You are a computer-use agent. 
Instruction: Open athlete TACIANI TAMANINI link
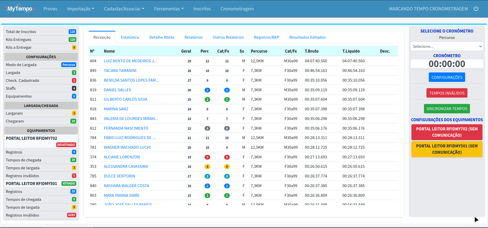click(120, 71)
